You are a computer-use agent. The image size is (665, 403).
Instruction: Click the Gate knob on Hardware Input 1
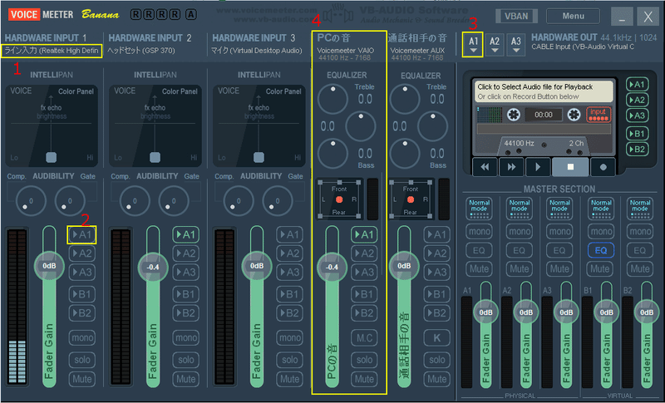point(70,201)
